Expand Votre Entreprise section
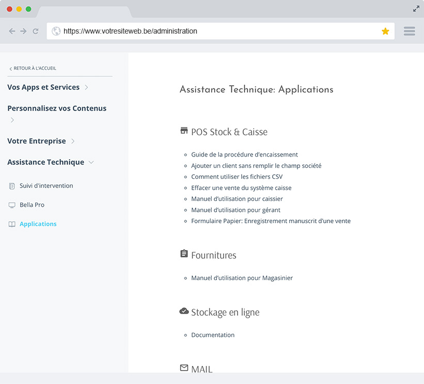The image size is (424, 384). pyautogui.click(x=73, y=141)
